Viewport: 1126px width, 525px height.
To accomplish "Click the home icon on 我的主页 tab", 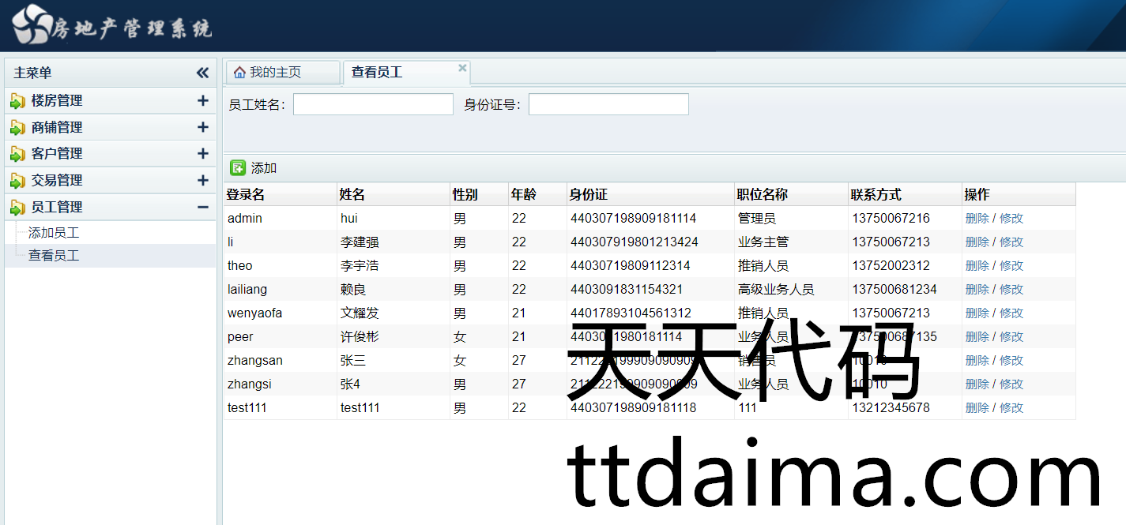I will pyautogui.click(x=239, y=73).
